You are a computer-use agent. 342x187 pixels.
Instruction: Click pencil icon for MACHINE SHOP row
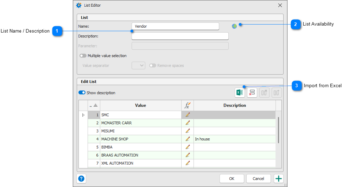coord(188,139)
